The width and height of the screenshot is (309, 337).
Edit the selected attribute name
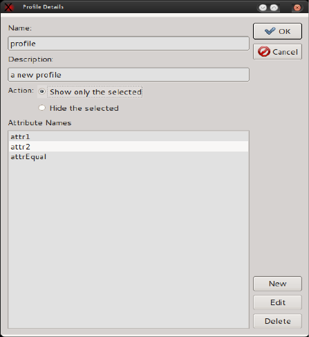tap(277, 302)
